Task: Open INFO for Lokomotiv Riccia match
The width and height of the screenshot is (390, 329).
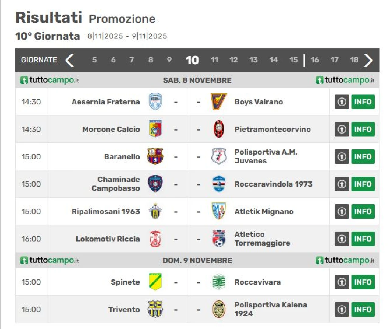Action: click(363, 239)
